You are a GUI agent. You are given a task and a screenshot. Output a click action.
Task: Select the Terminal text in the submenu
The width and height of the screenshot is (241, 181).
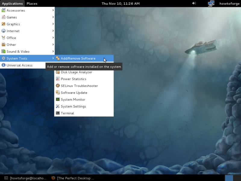[x=67, y=113]
